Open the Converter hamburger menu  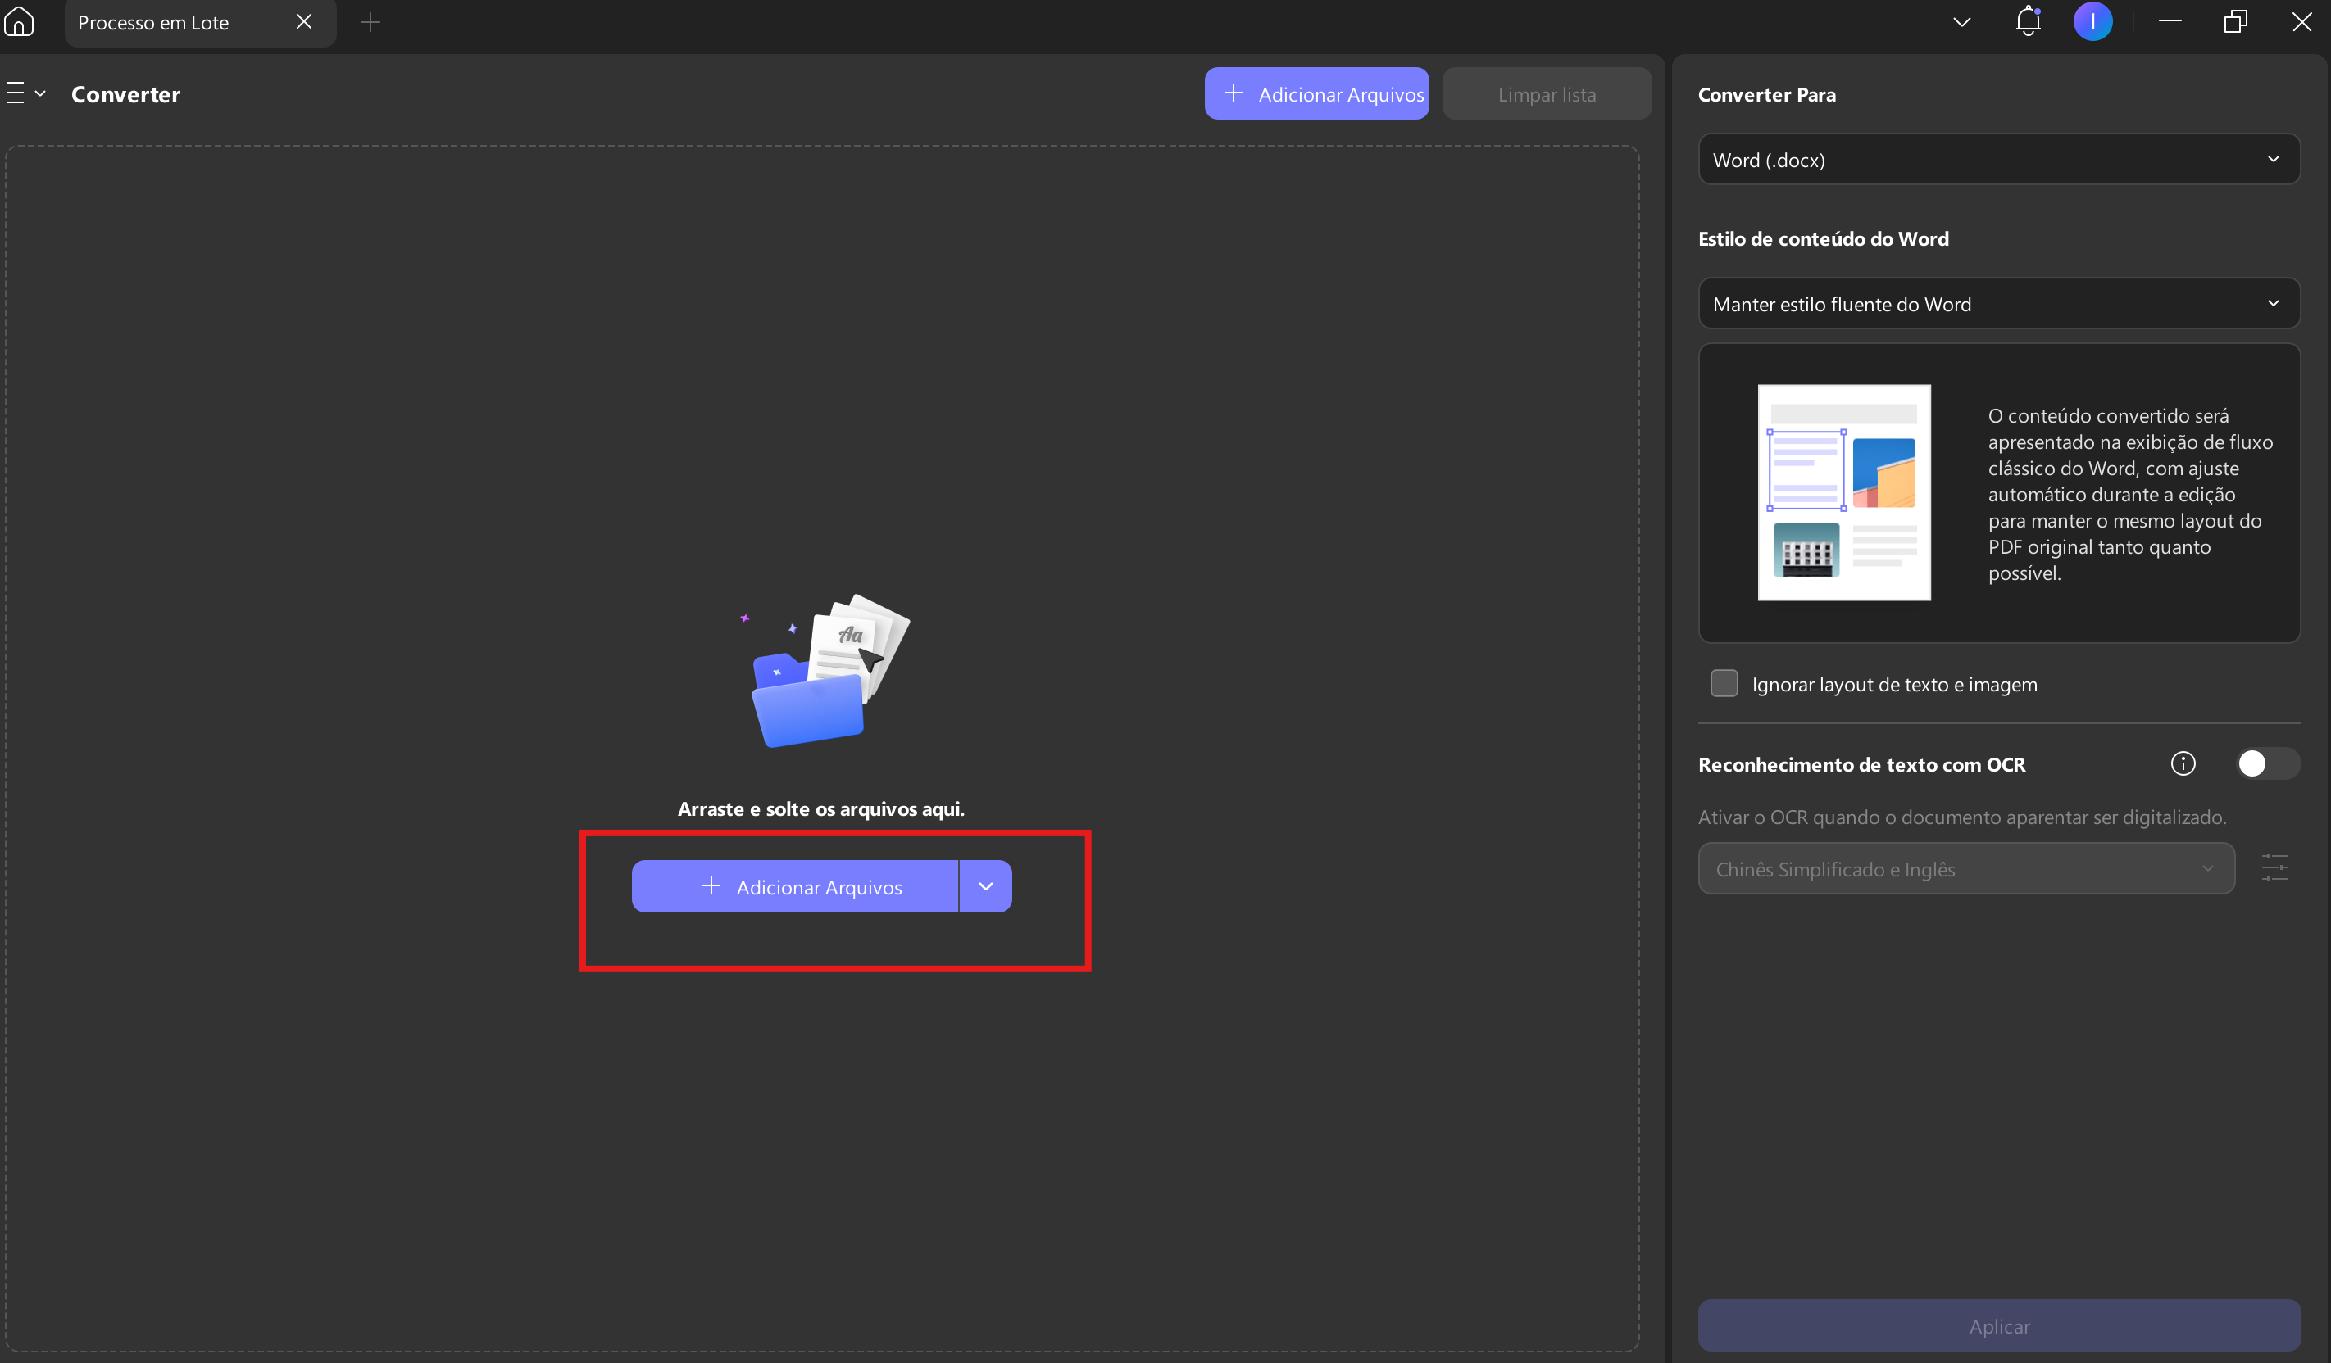[26, 93]
